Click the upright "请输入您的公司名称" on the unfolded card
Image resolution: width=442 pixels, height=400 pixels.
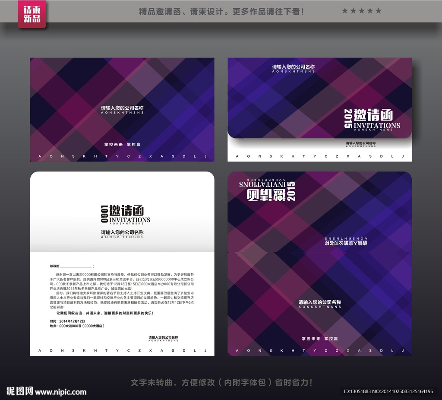click(x=320, y=302)
